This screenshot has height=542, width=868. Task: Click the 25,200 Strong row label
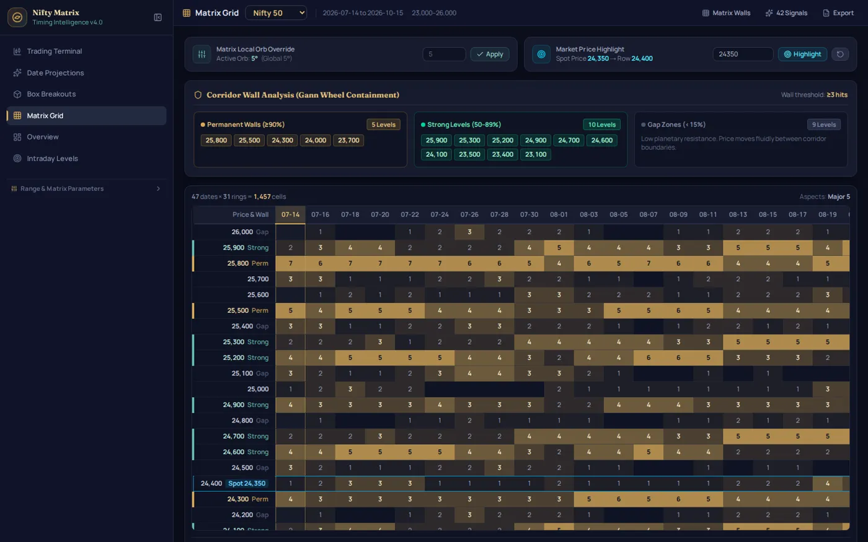click(234, 358)
